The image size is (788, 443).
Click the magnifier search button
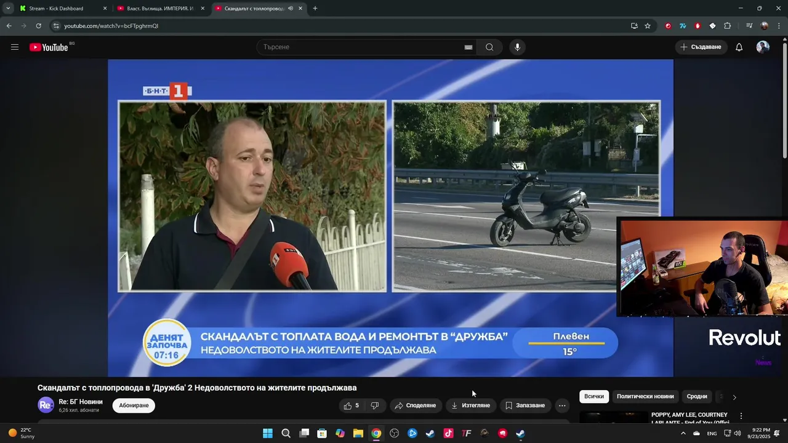point(489,47)
